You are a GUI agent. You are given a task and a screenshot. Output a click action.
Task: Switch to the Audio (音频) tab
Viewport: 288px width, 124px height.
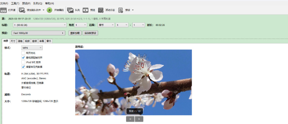point(34,41)
